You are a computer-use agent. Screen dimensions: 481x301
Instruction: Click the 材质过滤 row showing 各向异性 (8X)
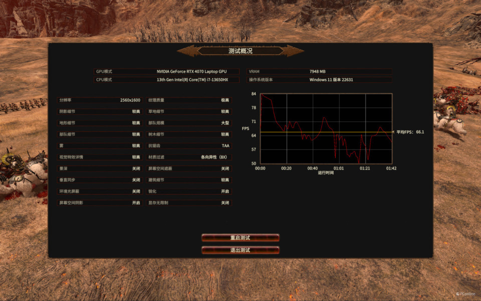189,157
